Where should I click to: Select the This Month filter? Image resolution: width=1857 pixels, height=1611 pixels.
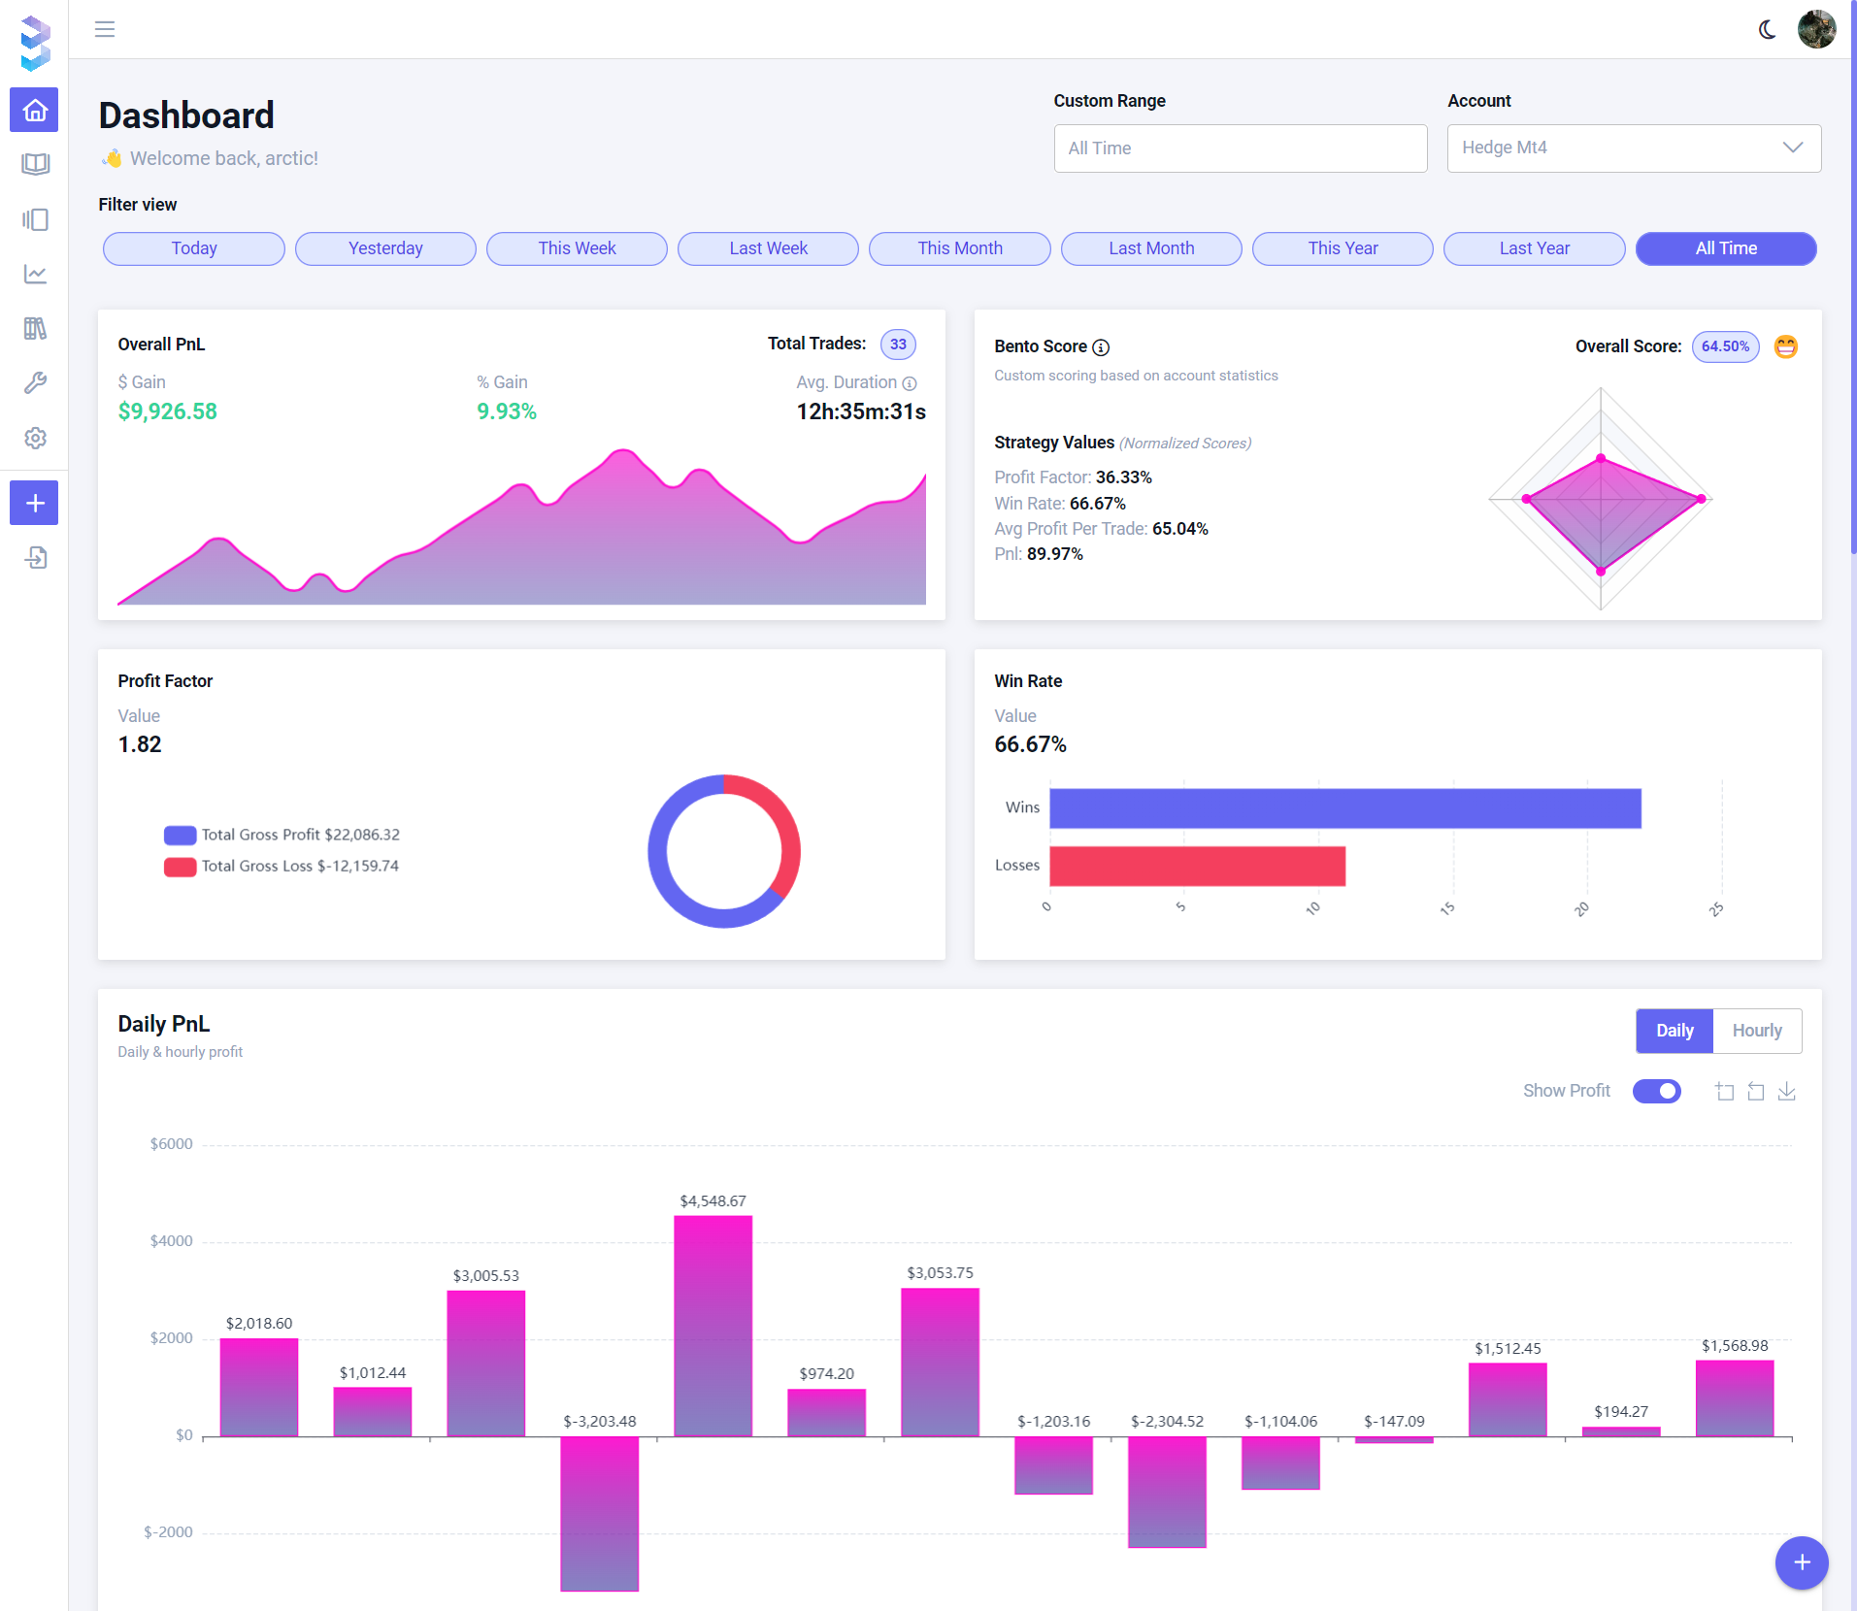click(x=959, y=248)
